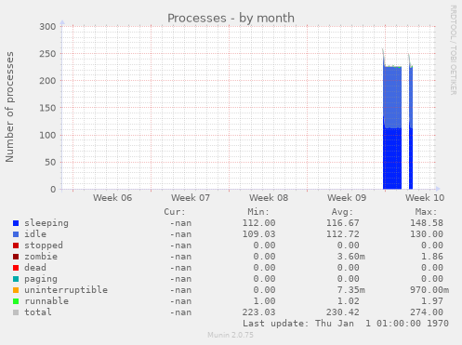Click the runnable avg value 1.02
Viewport: 462px width, 345px height.
point(349,301)
